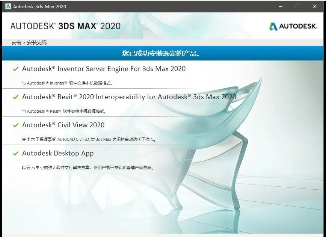The height and width of the screenshot is (237, 326).
Task: Click the window title text Autodesk 3ds Max 2020
Action: tap(39, 6)
